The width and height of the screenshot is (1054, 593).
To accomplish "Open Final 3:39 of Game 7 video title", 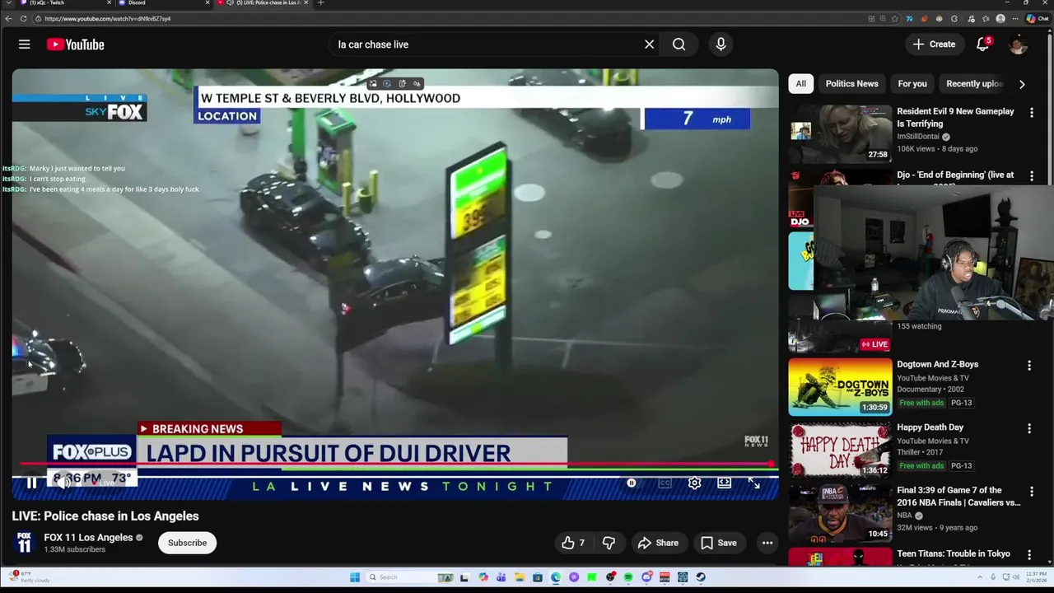I will click(958, 496).
